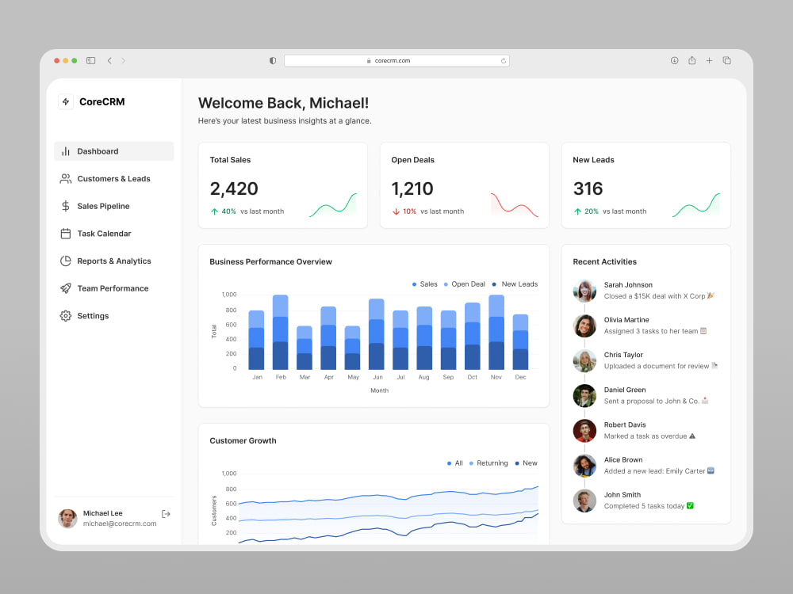Click John Smith's avatar
793x594 pixels.
(x=584, y=501)
